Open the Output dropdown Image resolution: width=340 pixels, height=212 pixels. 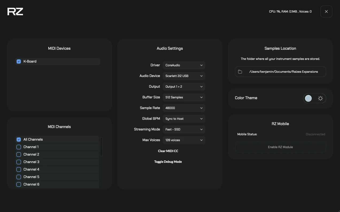coord(184,86)
